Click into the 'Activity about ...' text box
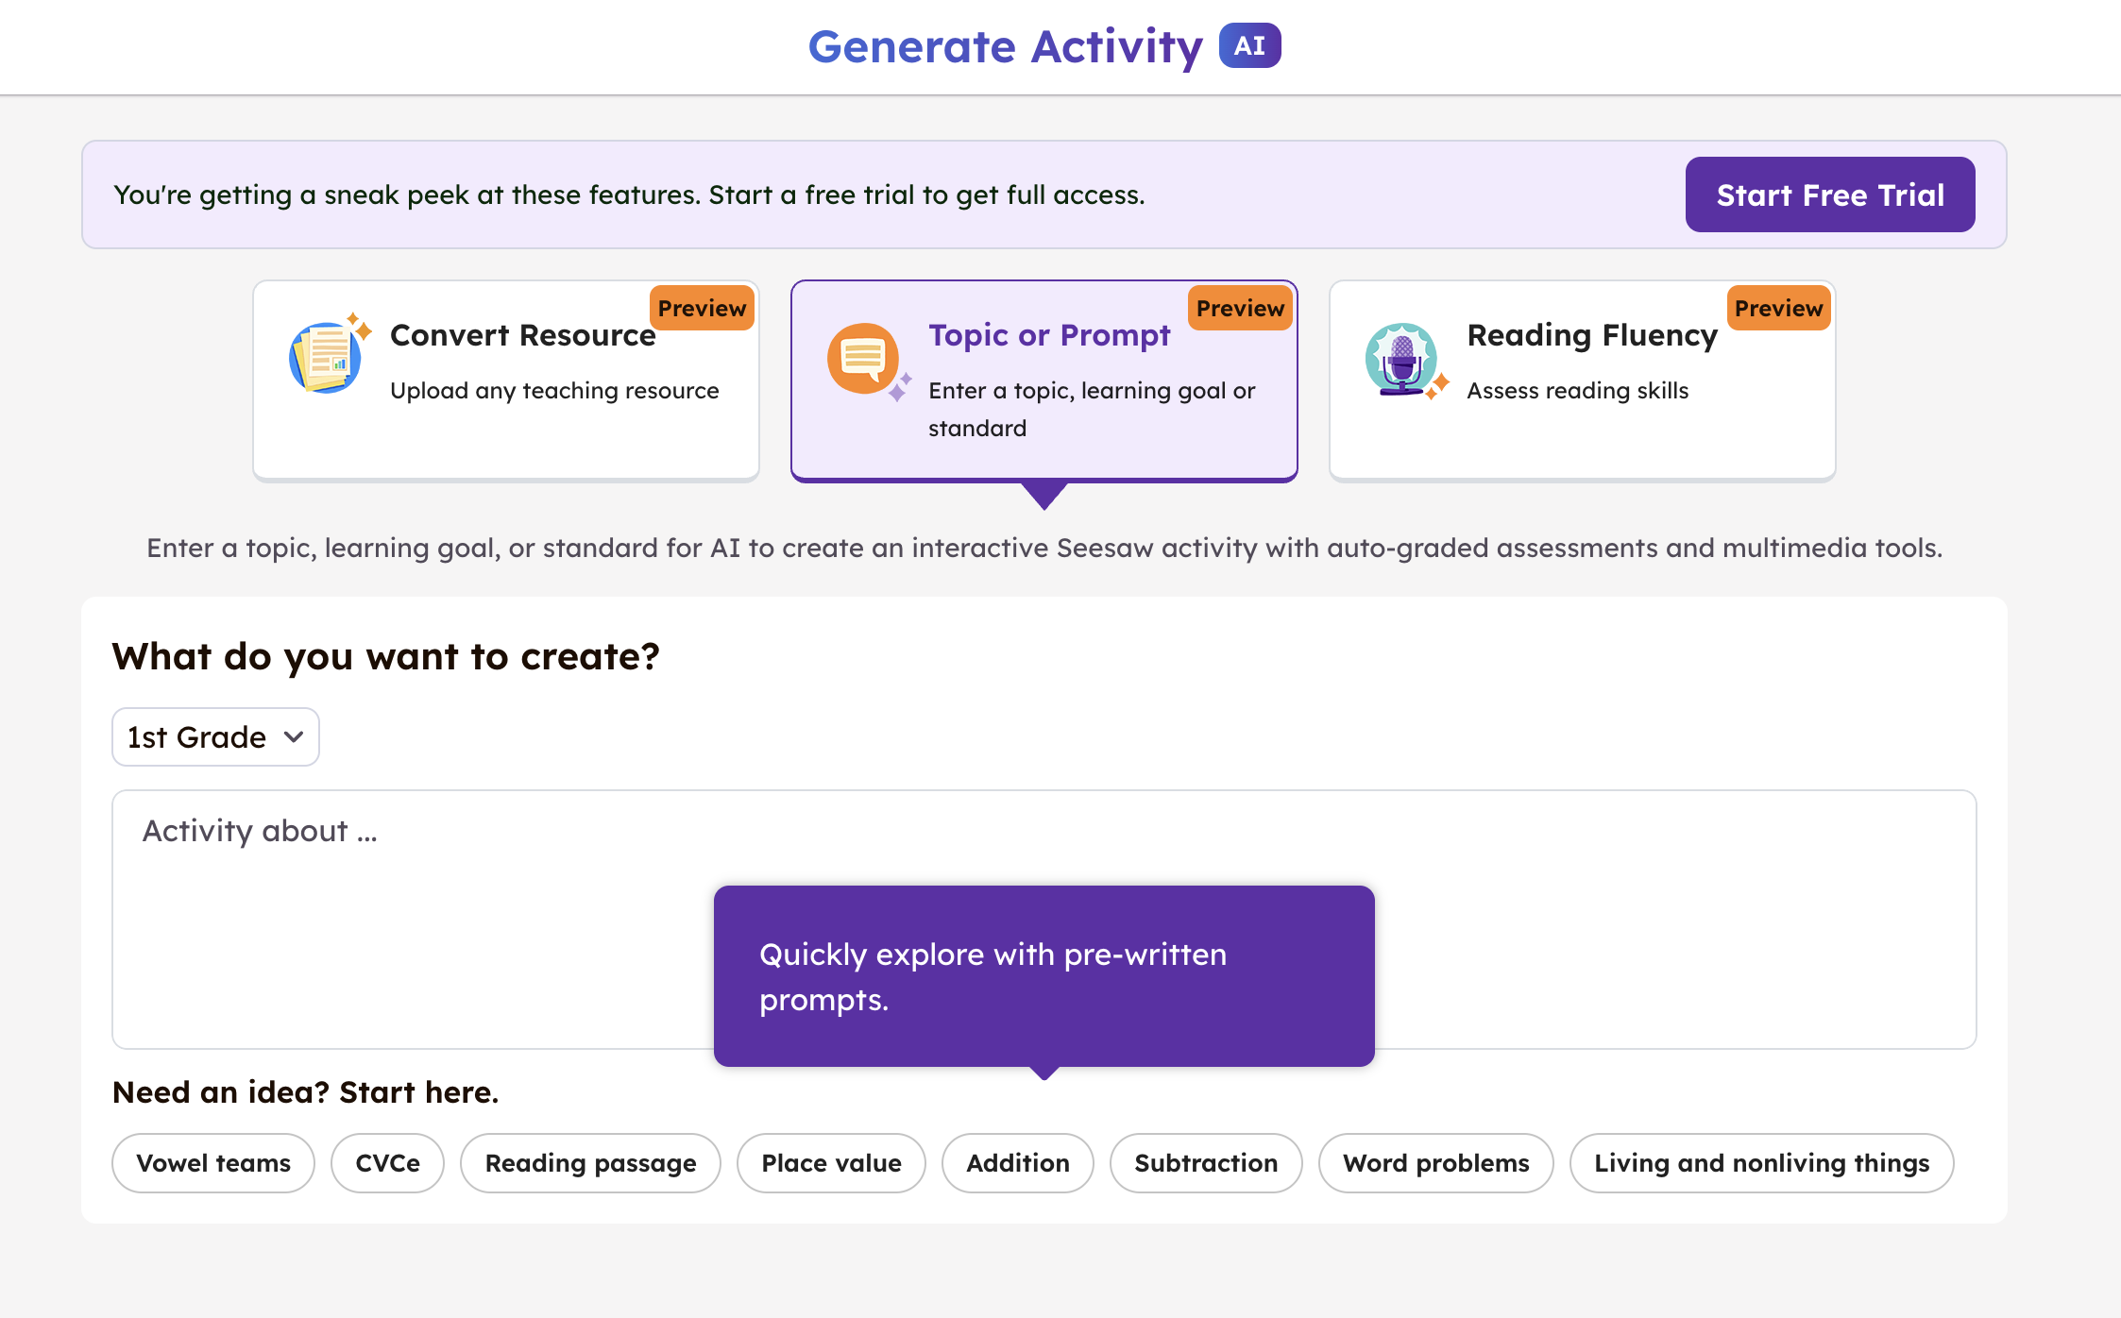This screenshot has width=2121, height=1318. 1044,920
